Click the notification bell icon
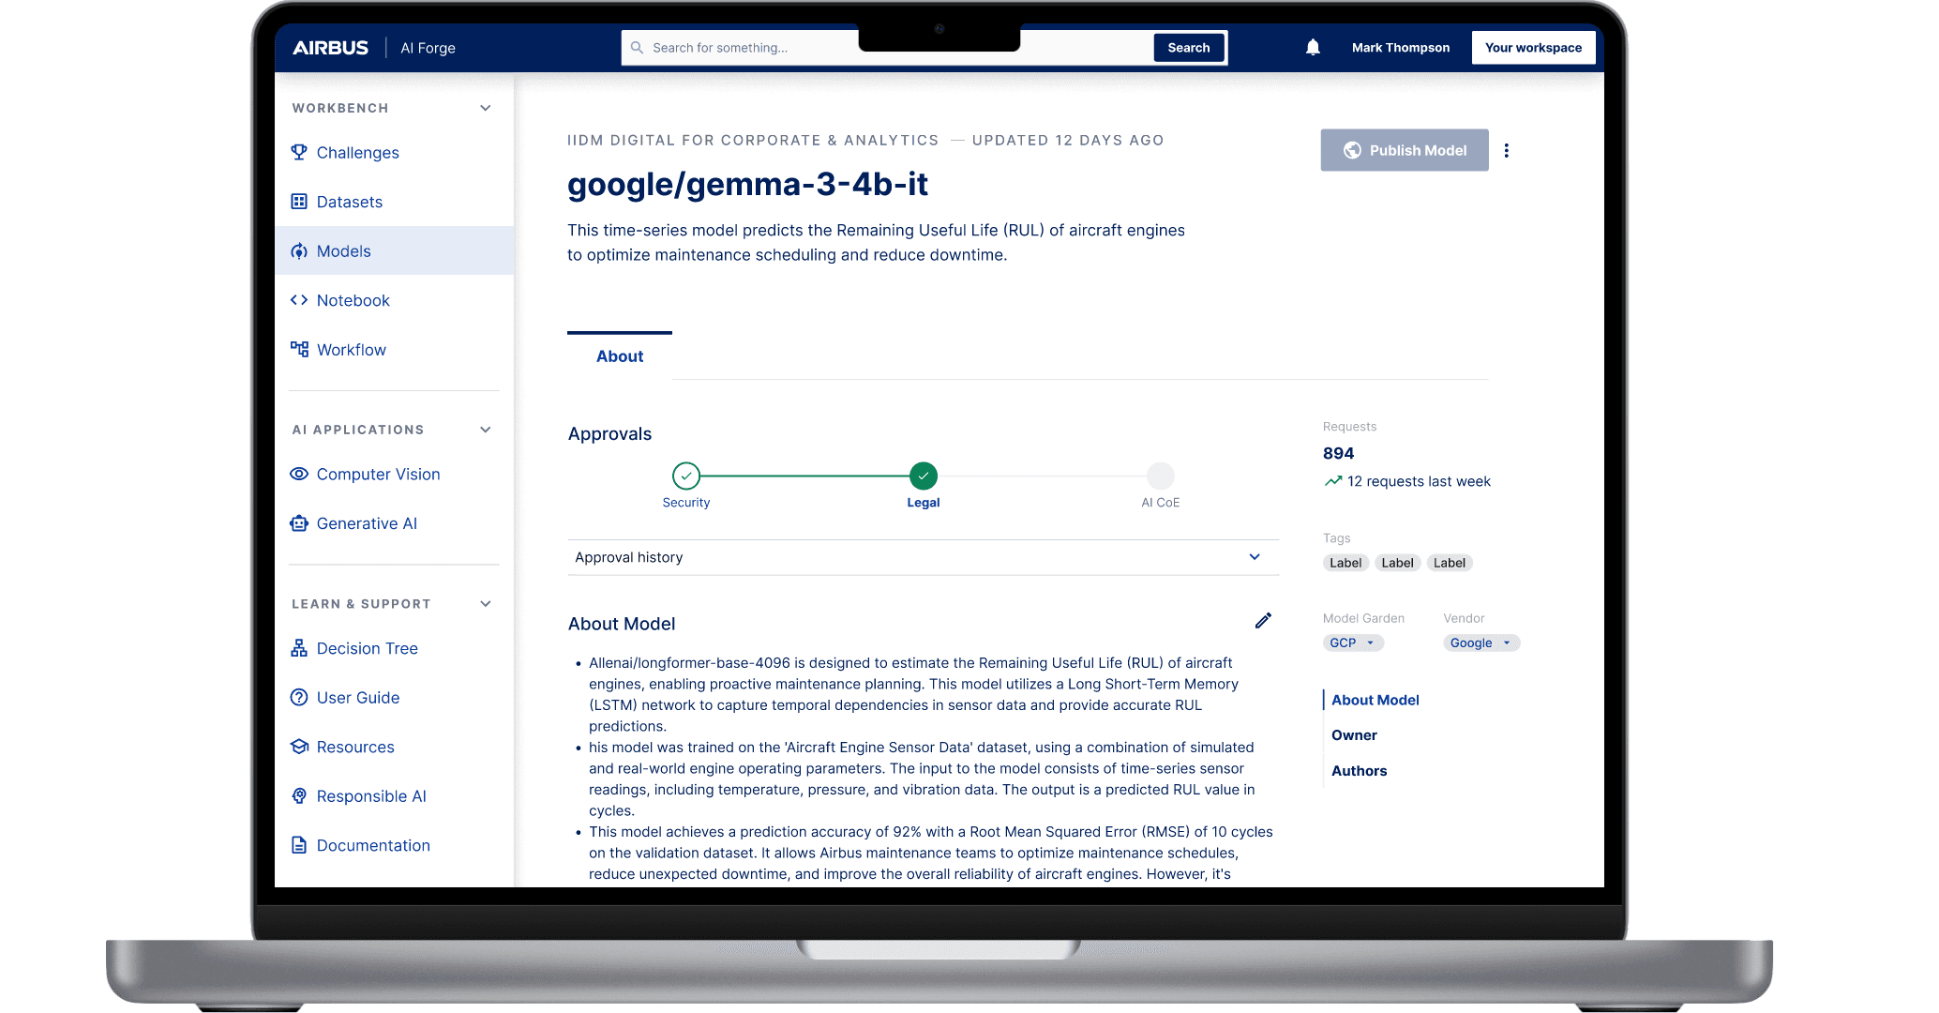The width and height of the screenshot is (1939, 1013). (x=1313, y=47)
